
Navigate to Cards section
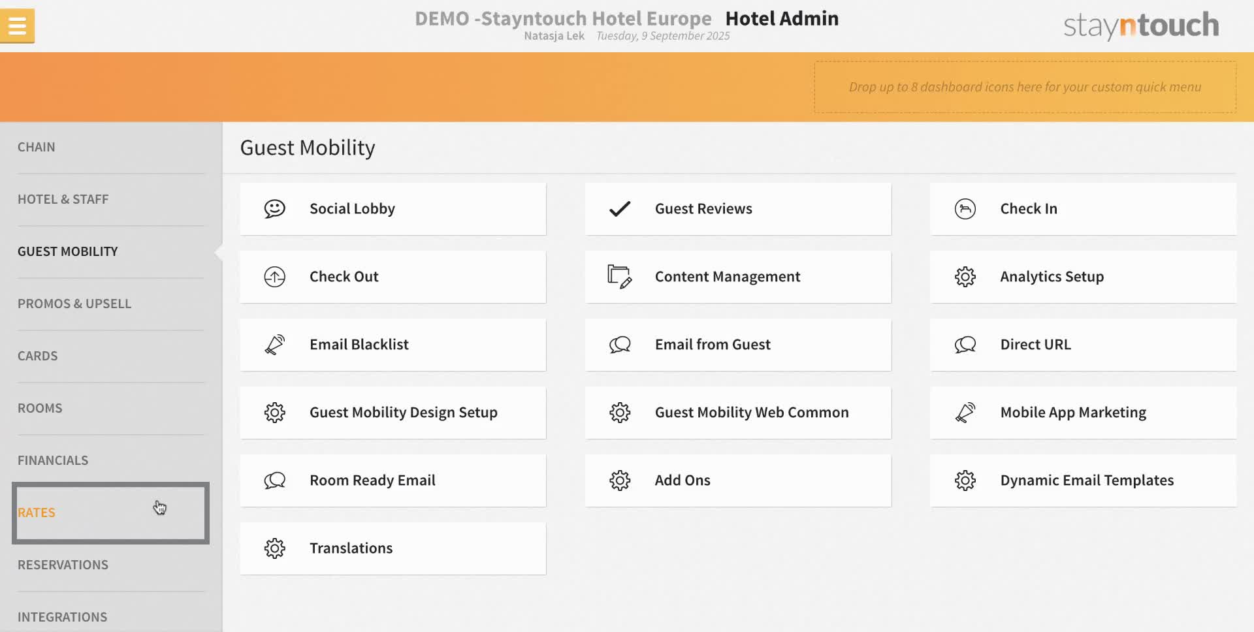(111, 356)
